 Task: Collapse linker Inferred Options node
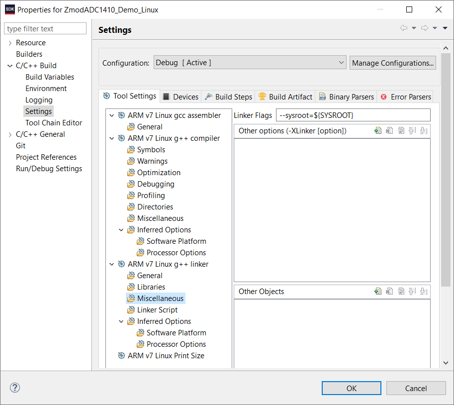[121, 321]
